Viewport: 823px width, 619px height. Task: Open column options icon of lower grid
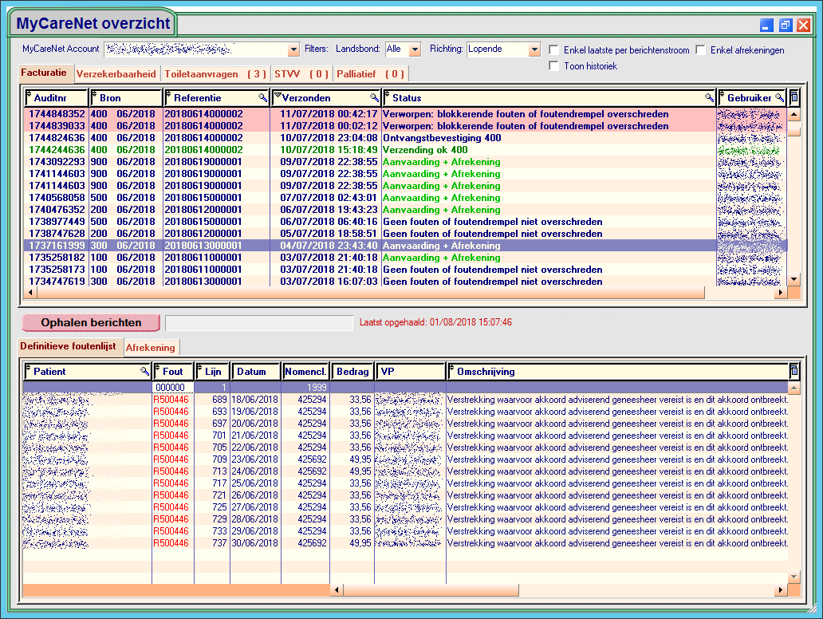(x=793, y=372)
